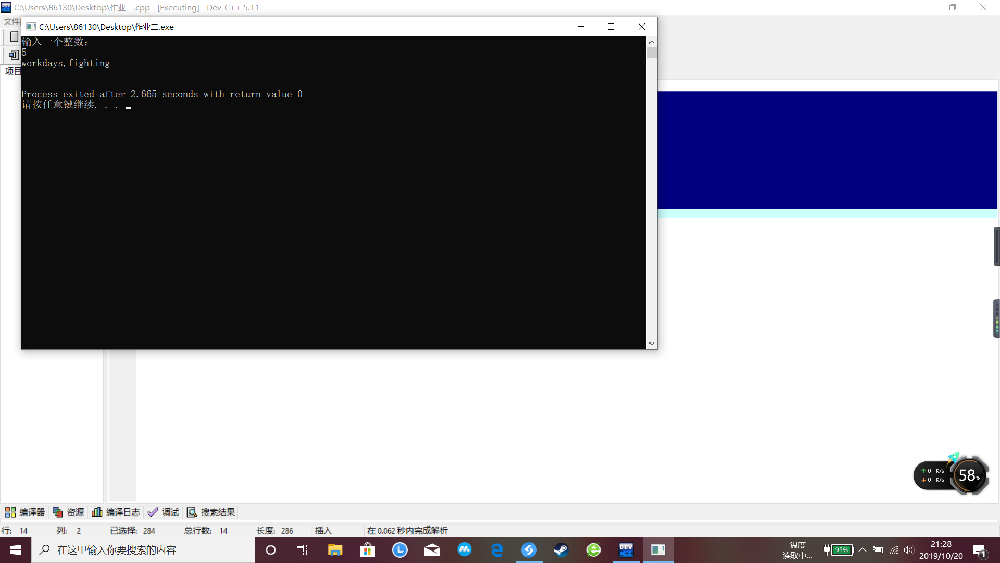The width and height of the screenshot is (1000, 563).
Task: Open the Mail app taskbar icon
Action: [432, 550]
